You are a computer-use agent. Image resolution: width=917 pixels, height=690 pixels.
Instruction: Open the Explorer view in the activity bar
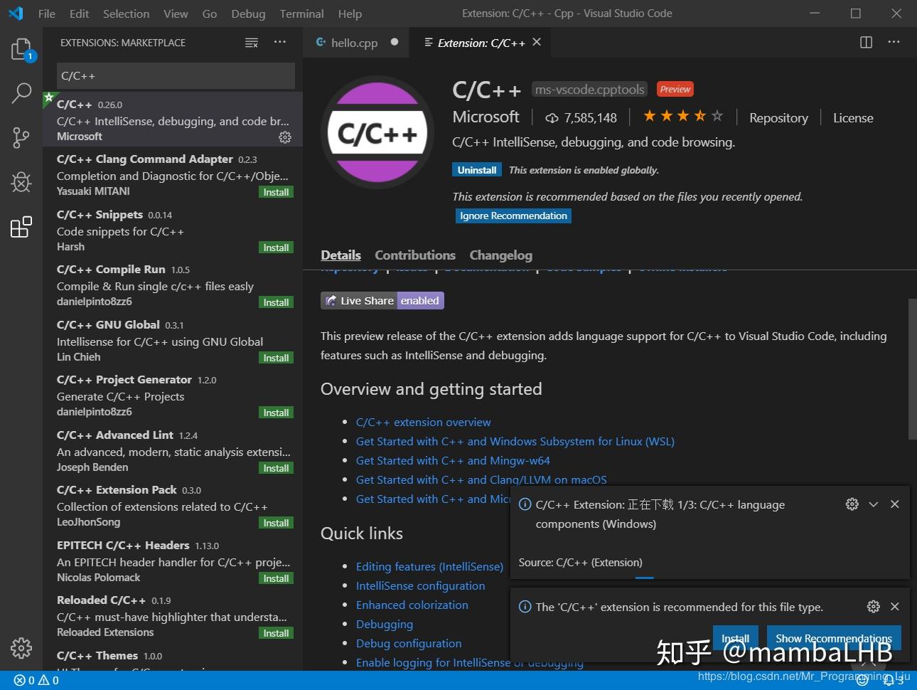[x=21, y=48]
